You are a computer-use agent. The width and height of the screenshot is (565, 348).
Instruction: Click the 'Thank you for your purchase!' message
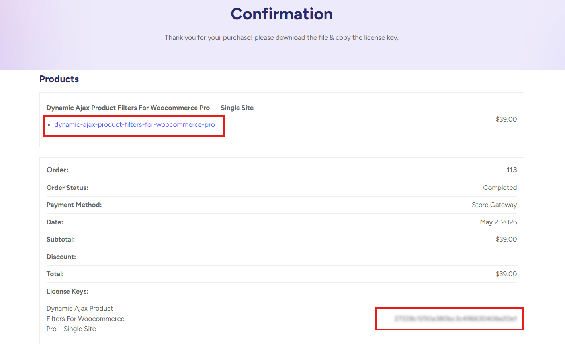[282, 38]
